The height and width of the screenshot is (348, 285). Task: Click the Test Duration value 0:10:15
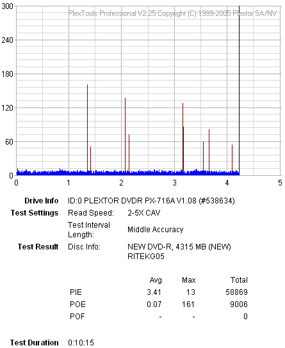coord(81,343)
